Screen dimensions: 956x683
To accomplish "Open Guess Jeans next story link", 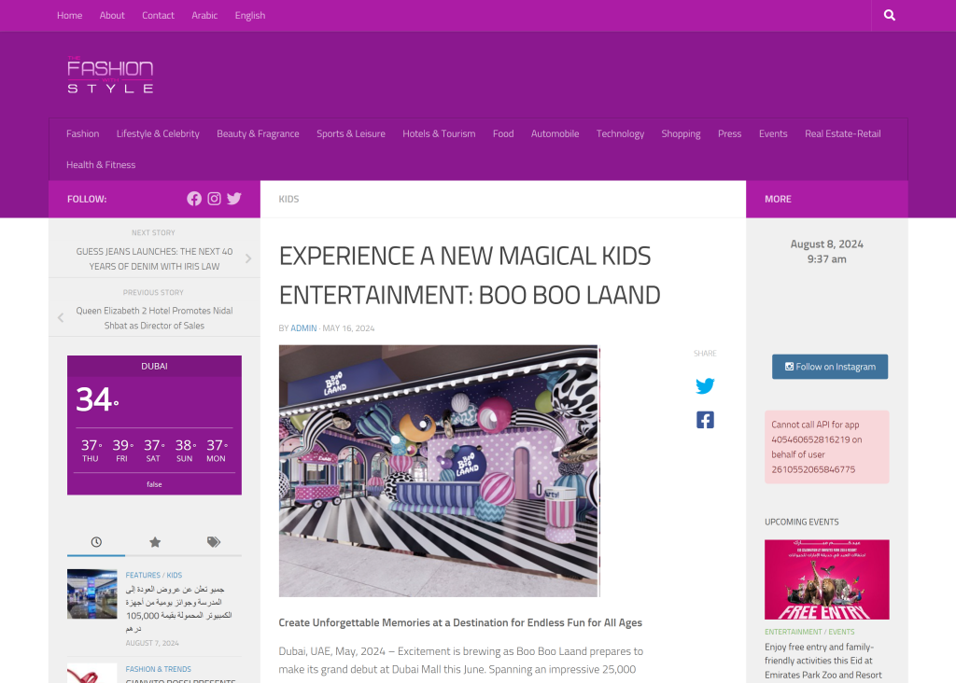I will [154, 259].
